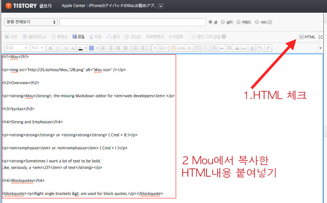Align text right

(x=118, y=48)
